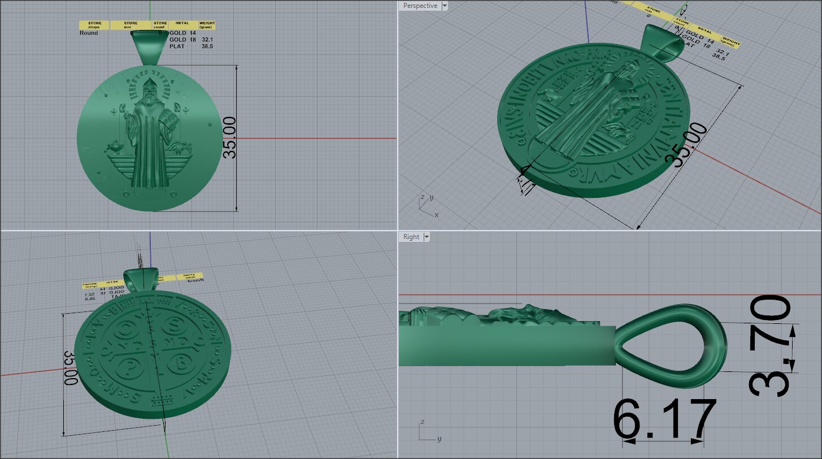Click the METAL column header in top-left table
This screenshot has height=459, width=822.
tap(182, 25)
